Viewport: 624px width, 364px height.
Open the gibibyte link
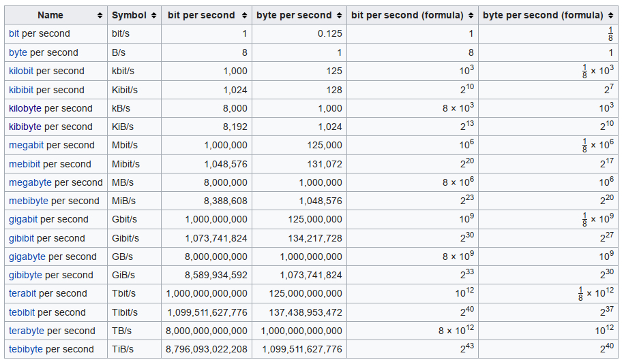pyautogui.click(x=25, y=275)
